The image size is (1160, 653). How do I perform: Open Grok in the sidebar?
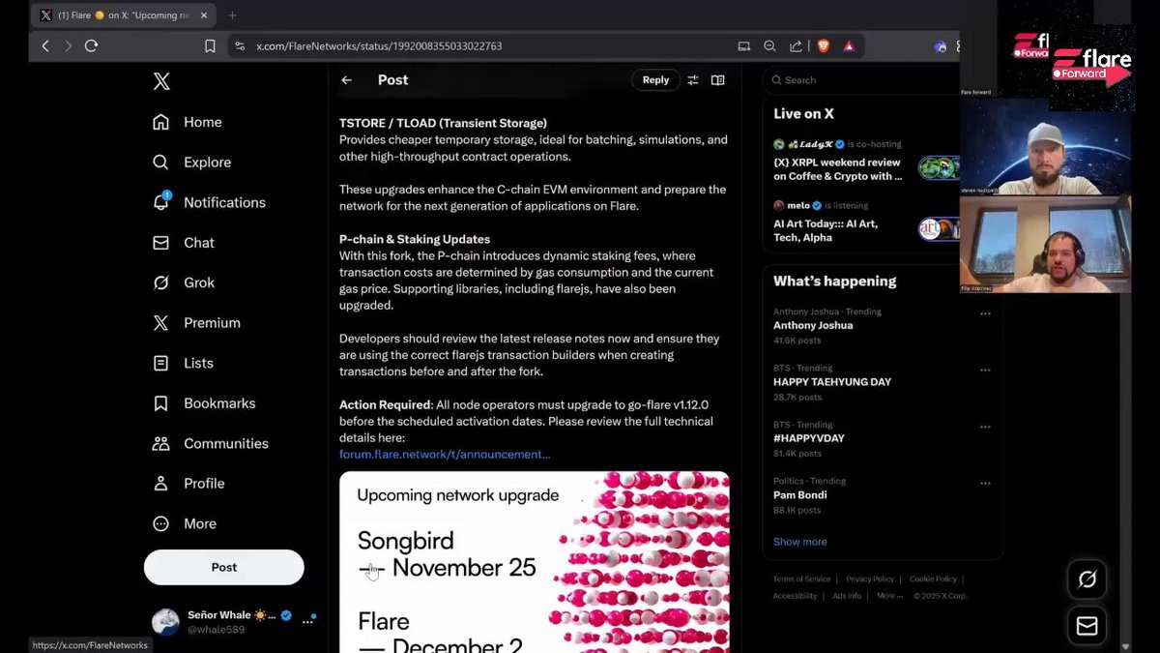[184, 282]
